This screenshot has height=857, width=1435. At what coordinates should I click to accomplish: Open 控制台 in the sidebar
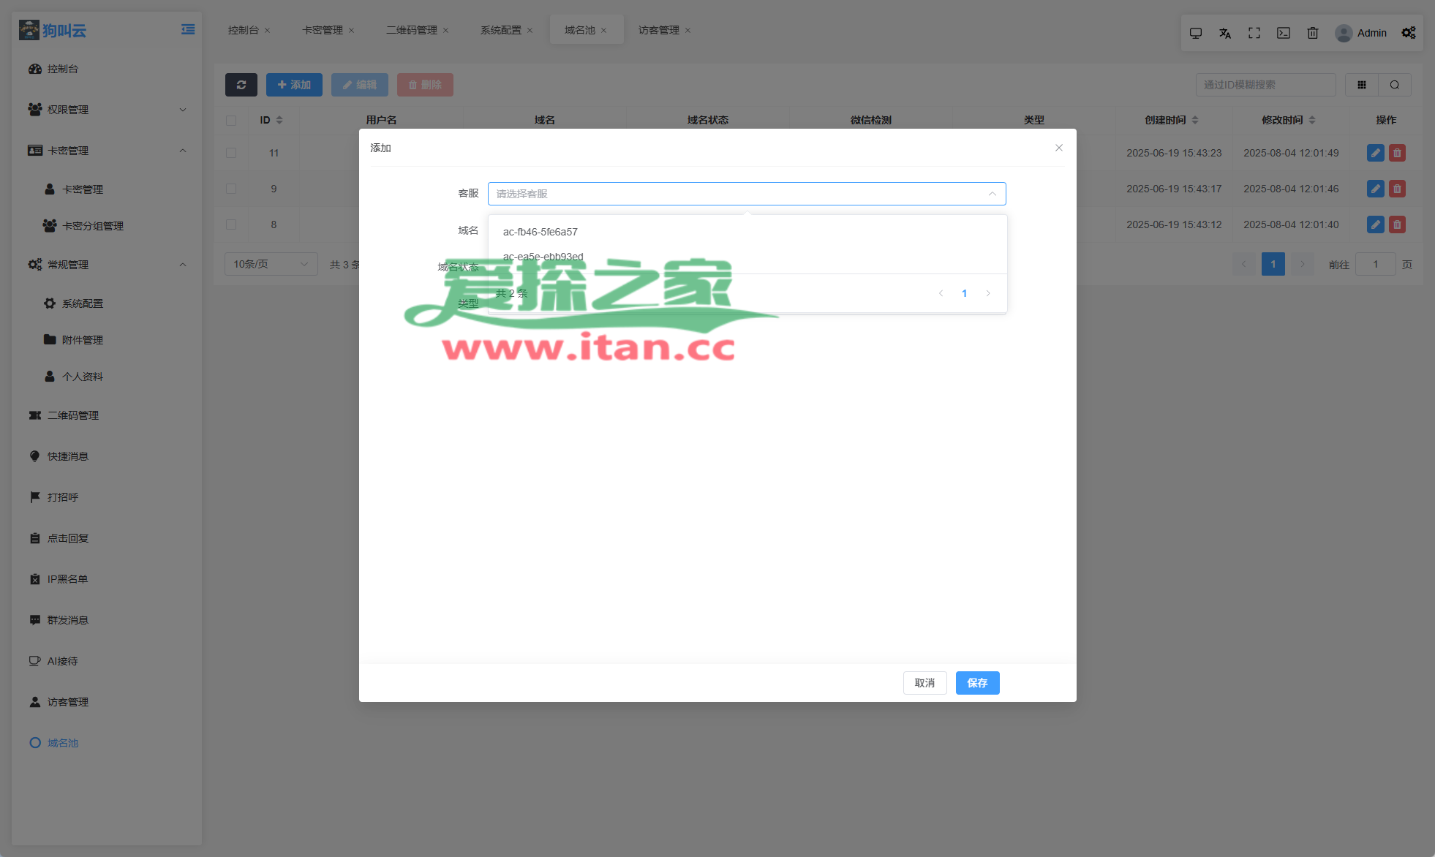coord(107,69)
